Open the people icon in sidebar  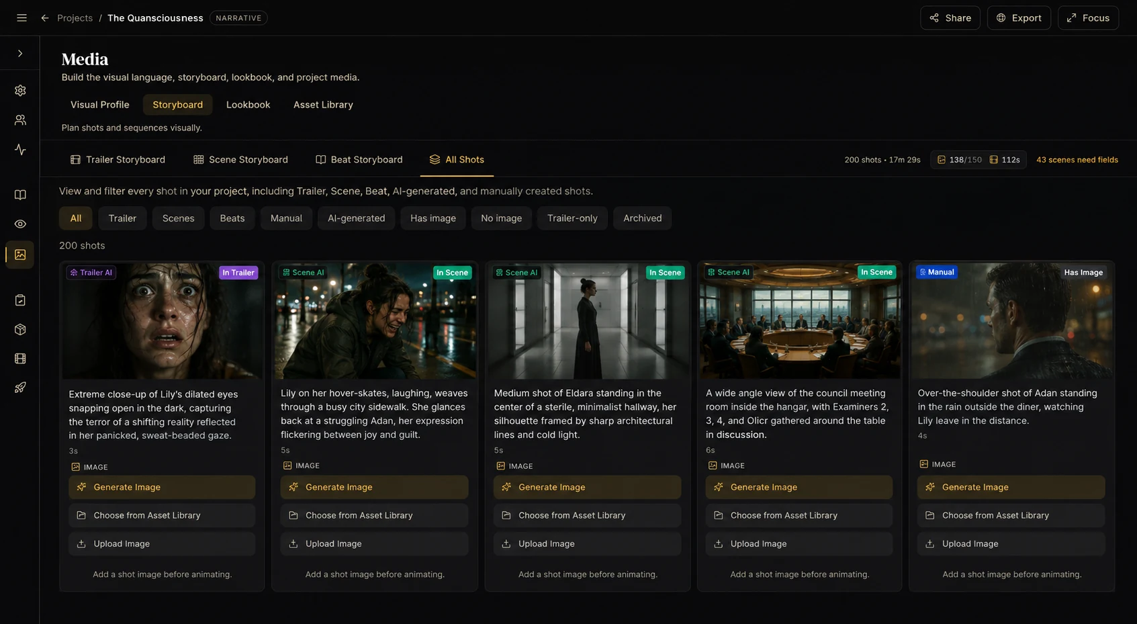(20, 120)
